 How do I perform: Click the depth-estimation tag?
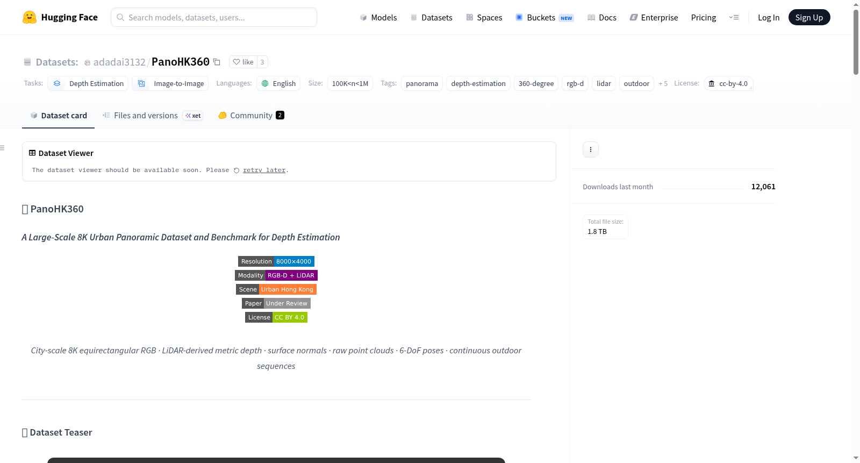[x=478, y=83]
